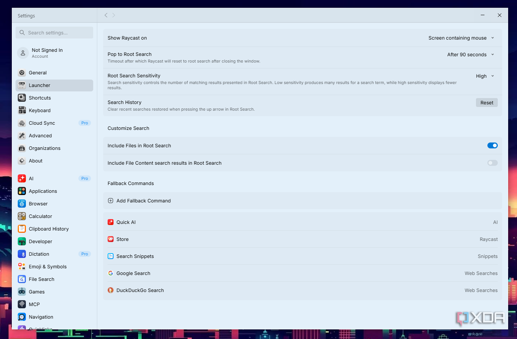
Task: Click the Developer icon
Action: (22, 242)
